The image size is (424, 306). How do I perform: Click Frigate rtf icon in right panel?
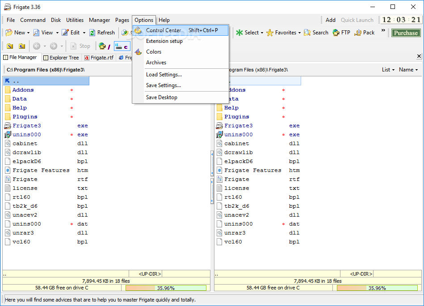(219, 179)
